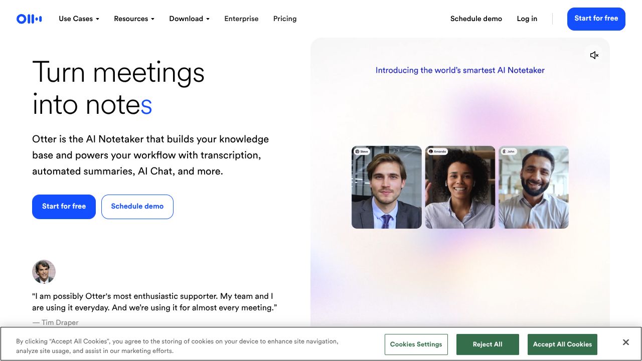
Task: Expand the Download dropdown menu
Action: pyautogui.click(x=189, y=19)
